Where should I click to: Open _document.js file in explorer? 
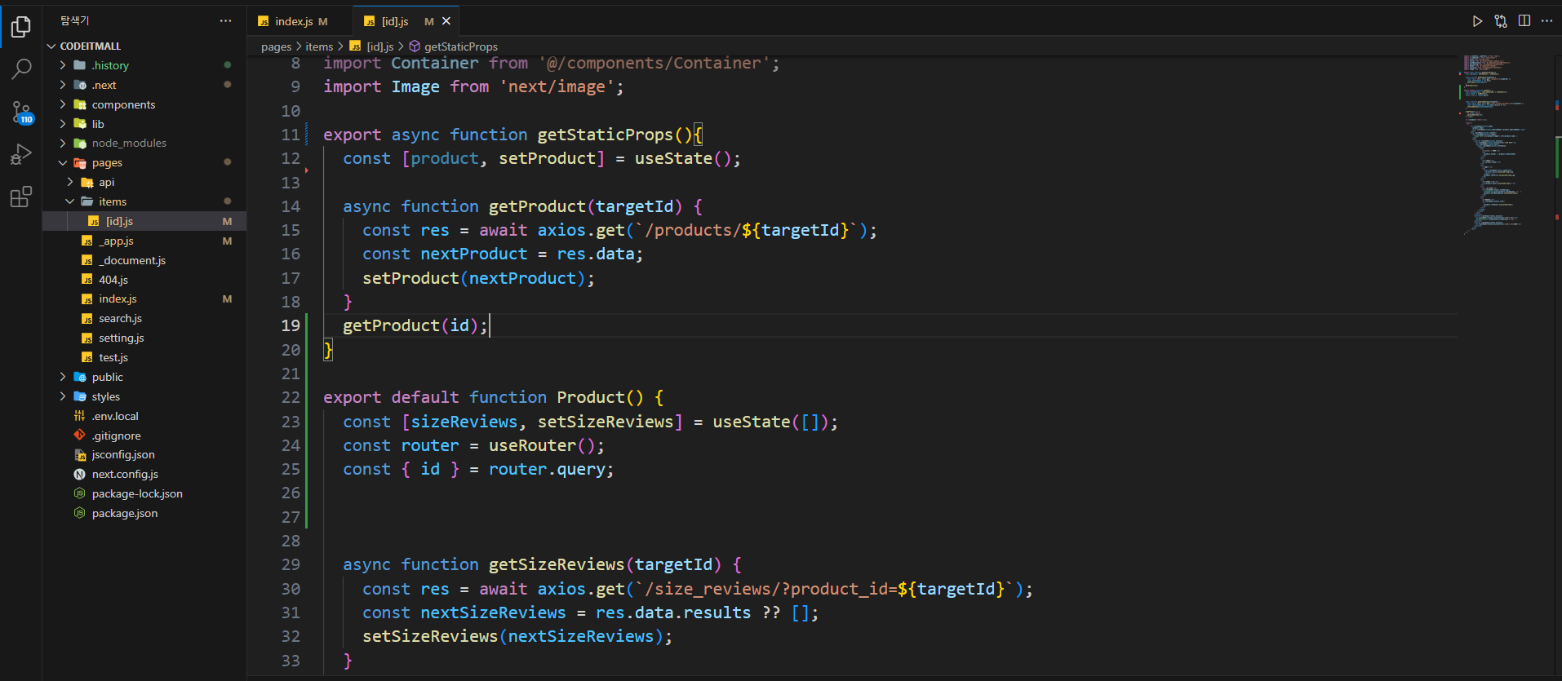tap(144, 260)
